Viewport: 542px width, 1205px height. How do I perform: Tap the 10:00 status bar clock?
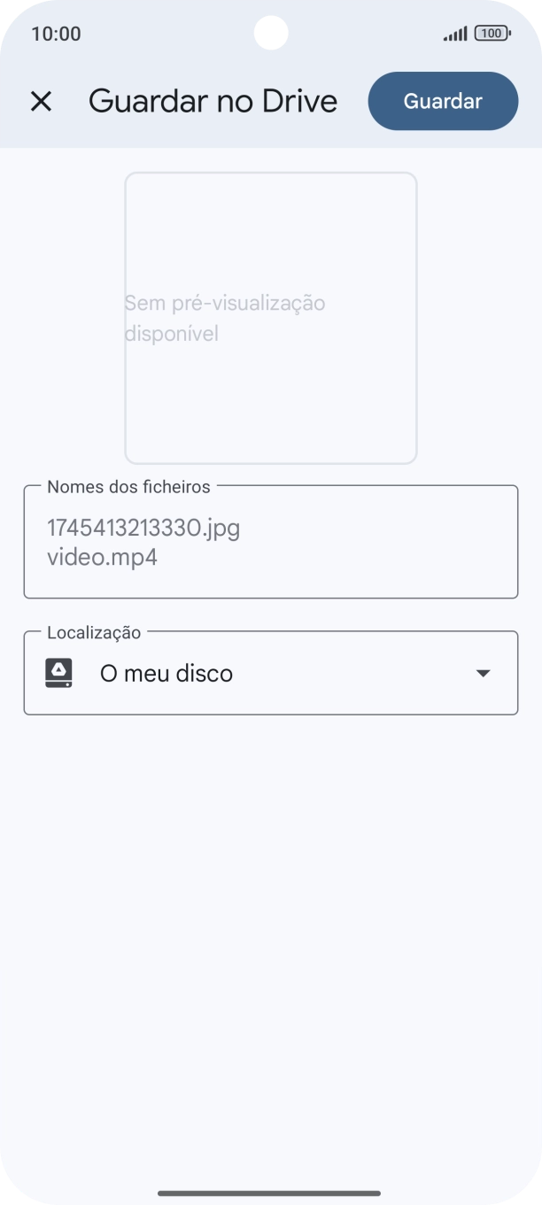pos(56,34)
